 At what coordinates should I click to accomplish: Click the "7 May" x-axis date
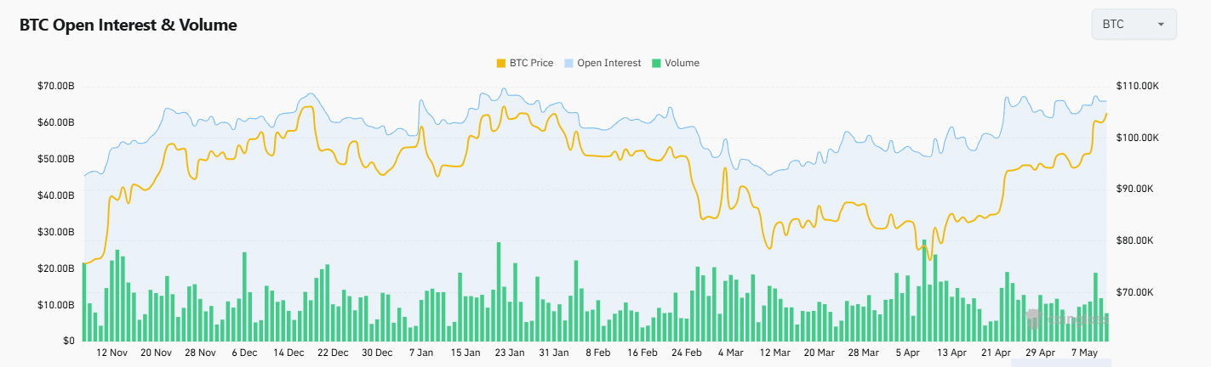(1085, 353)
